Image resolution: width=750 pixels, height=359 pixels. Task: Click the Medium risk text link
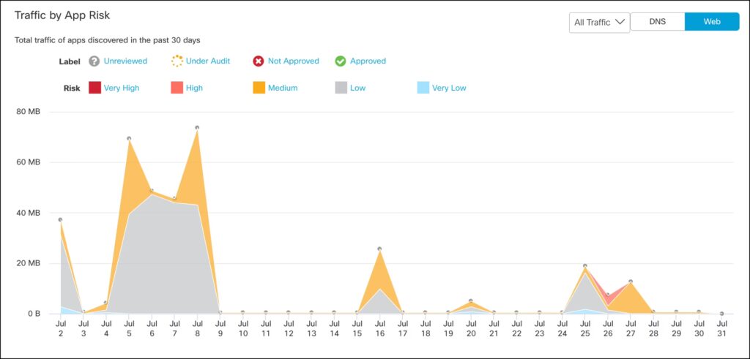point(283,88)
